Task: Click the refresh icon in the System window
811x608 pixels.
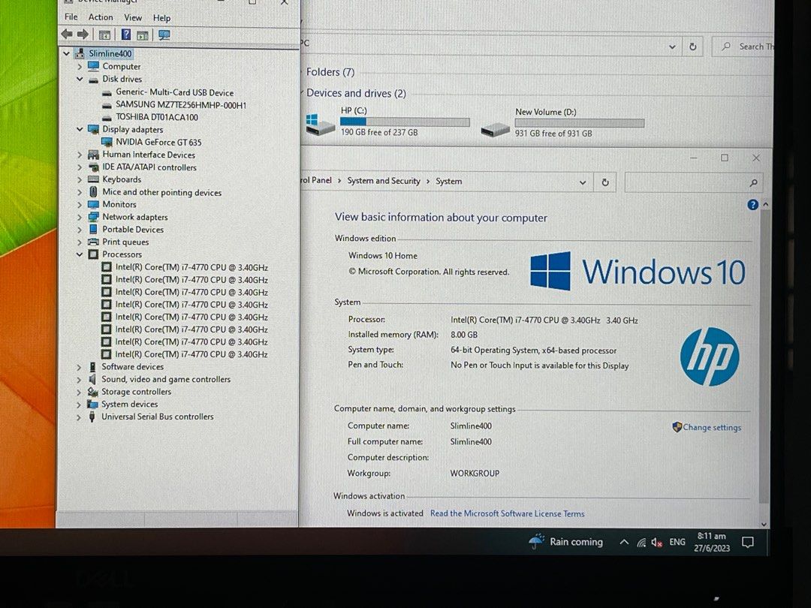Action: pos(605,182)
